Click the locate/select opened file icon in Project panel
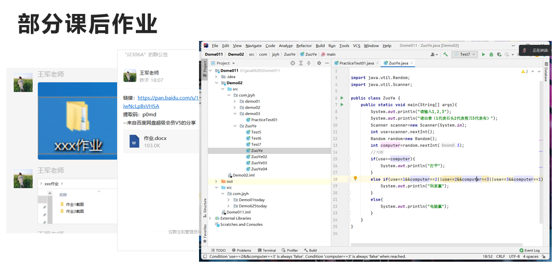The width and height of the screenshot is (558, 280). pyautogui.click(x=292, y=63)
